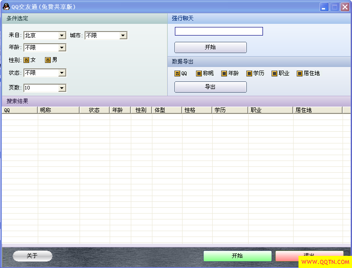This screenshot has height=268, width=352.
Task: Open the 页数 page count dropdown
Action: [62, 88]
